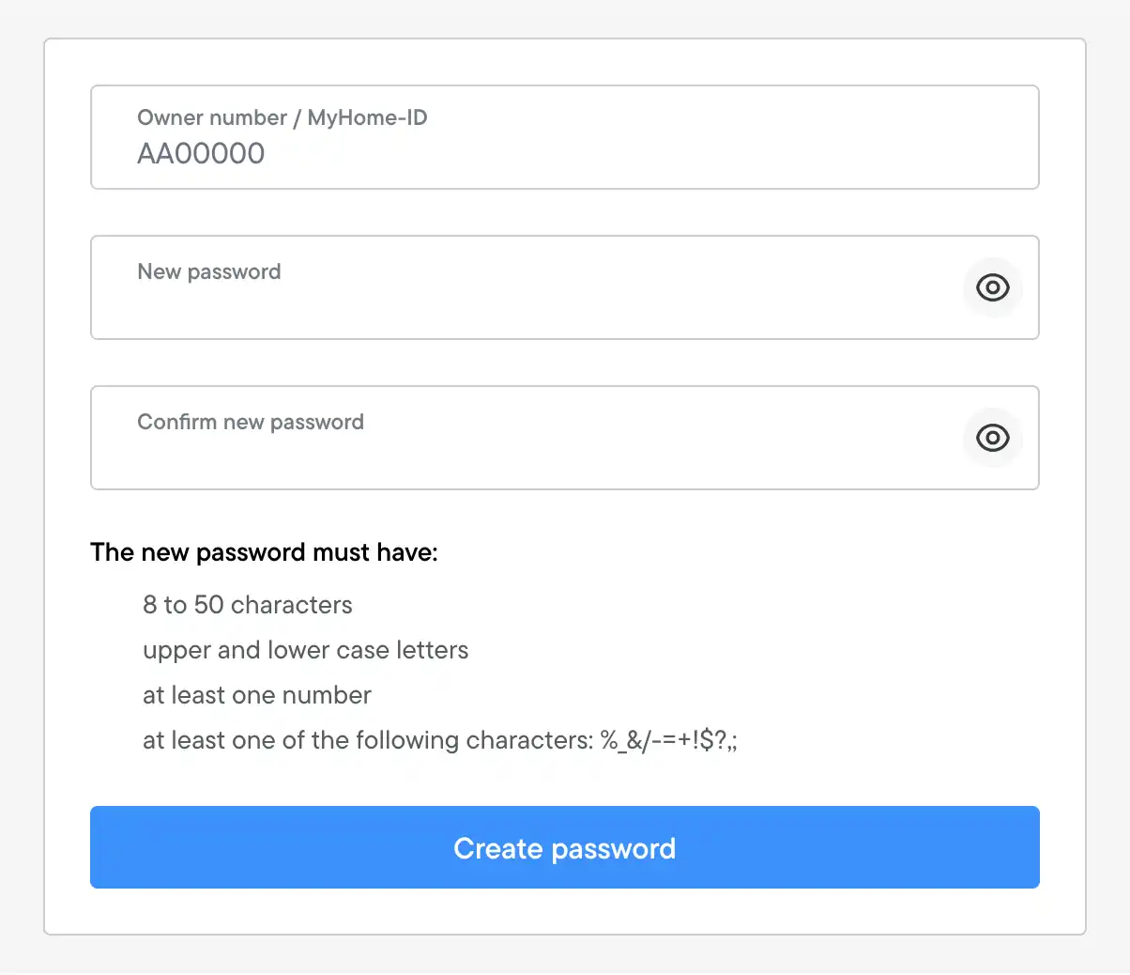This screenshot has height=975, width=1130.
Task: Click the word "Create" on the submit button
Action: pyautogui.click(x=497, y=848)
